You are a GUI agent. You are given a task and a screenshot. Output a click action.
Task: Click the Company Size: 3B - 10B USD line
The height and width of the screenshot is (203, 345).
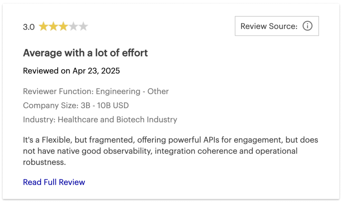[x=76, y=105]
